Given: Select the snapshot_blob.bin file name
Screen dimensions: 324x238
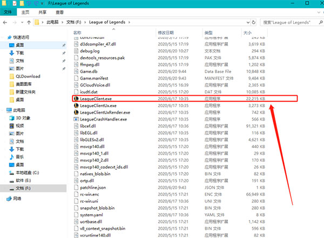Looking at the screenshot, I should 97,208.
